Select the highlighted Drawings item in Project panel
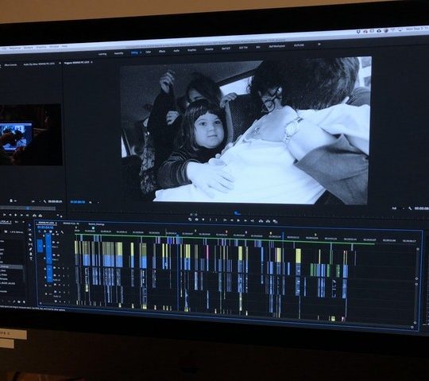The height and width of the screenshot is (381, 429). (11, 266)
